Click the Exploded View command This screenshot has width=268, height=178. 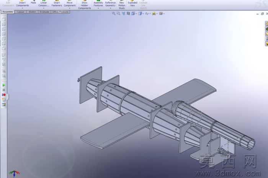(x=132, y=3)
